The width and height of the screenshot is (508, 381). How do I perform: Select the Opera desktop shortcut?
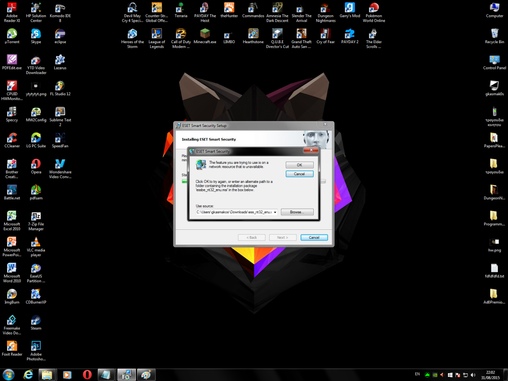pos(36,166)
